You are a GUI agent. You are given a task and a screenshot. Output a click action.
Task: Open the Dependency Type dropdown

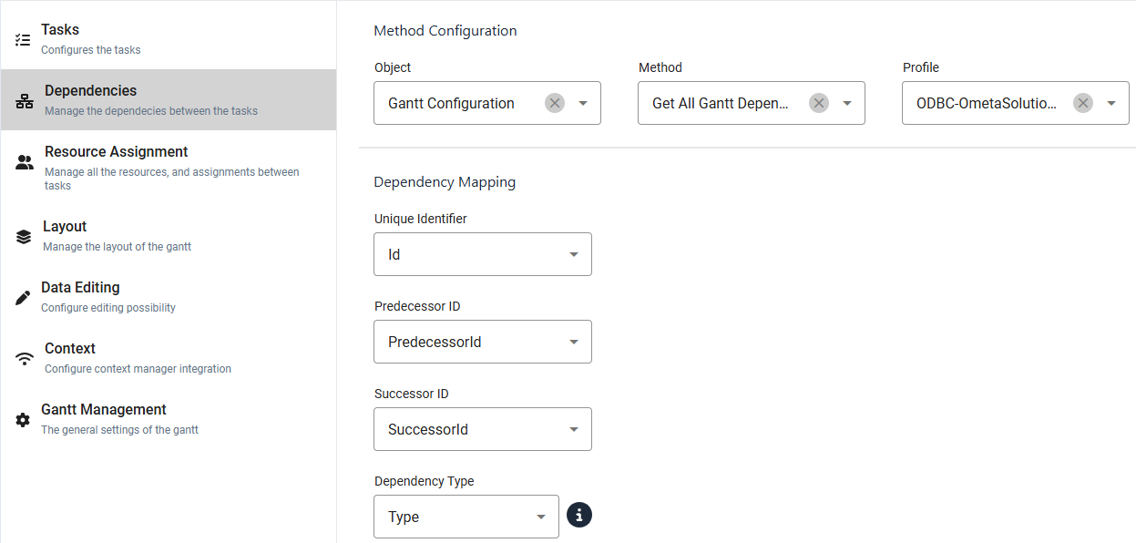click(466, 517)
